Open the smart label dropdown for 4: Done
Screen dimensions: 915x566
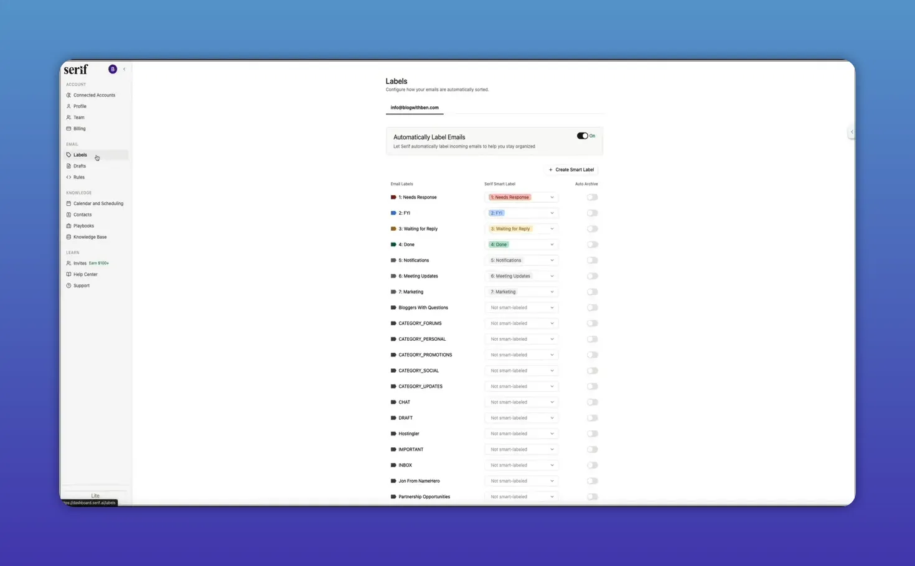pos(521,244)
